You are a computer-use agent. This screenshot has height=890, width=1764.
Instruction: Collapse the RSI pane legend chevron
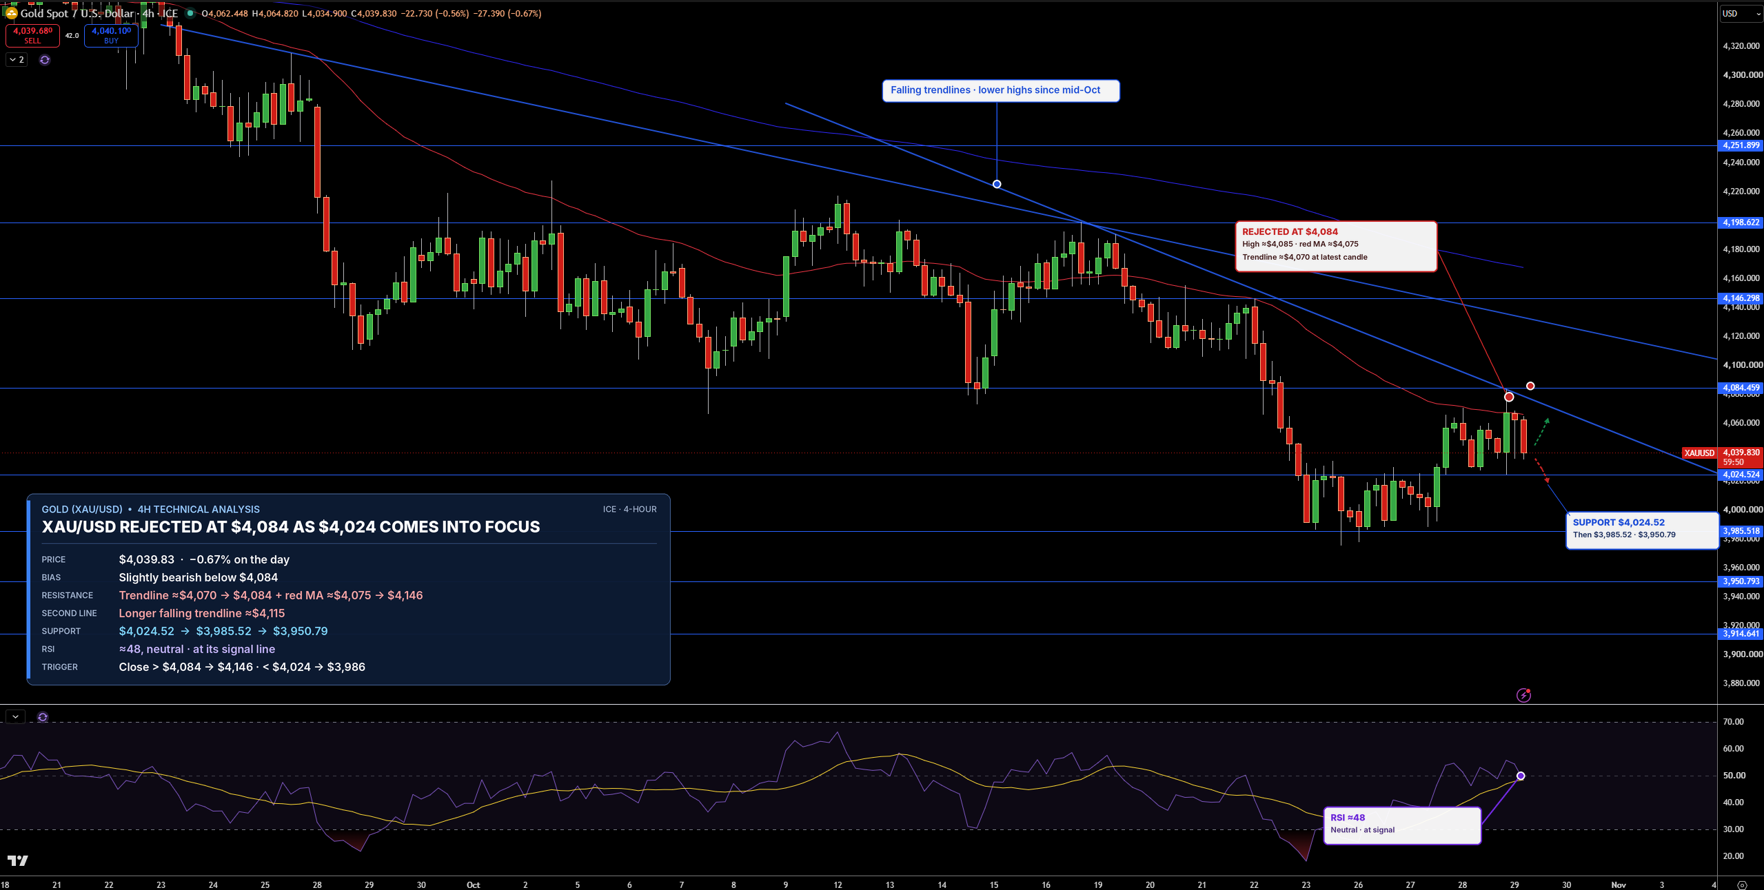[x=15, y=716]
